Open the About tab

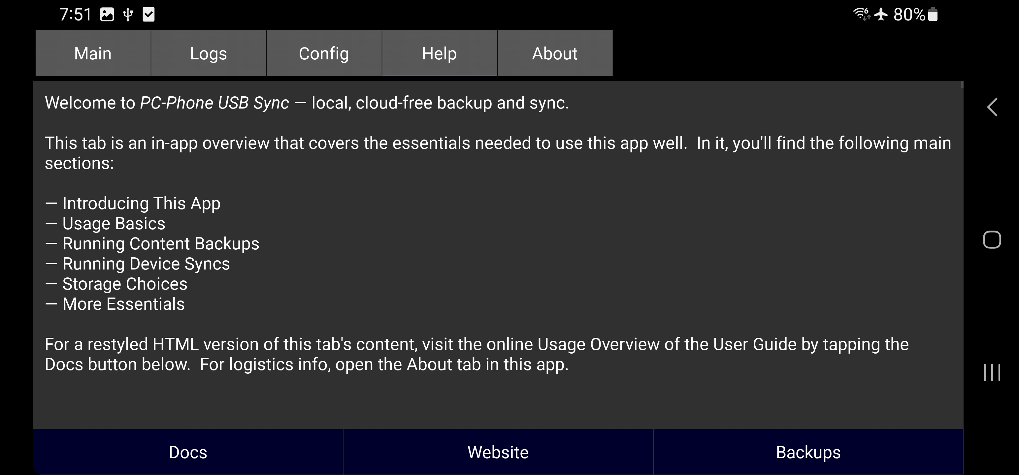click(x=555, y=53)
